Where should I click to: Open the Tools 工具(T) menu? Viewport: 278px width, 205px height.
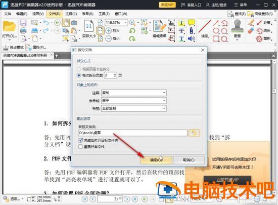[104, 14]
